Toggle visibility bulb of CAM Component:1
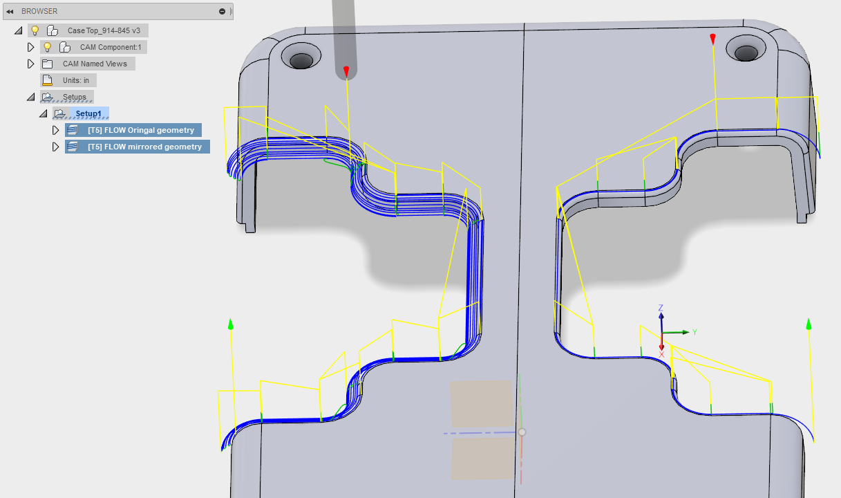841x498 pixels. click(x=48, y=47)
